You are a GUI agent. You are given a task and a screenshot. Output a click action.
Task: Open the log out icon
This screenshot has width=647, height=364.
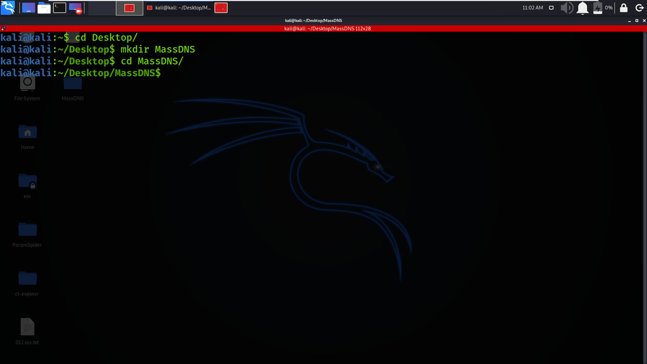click(640, 8)
